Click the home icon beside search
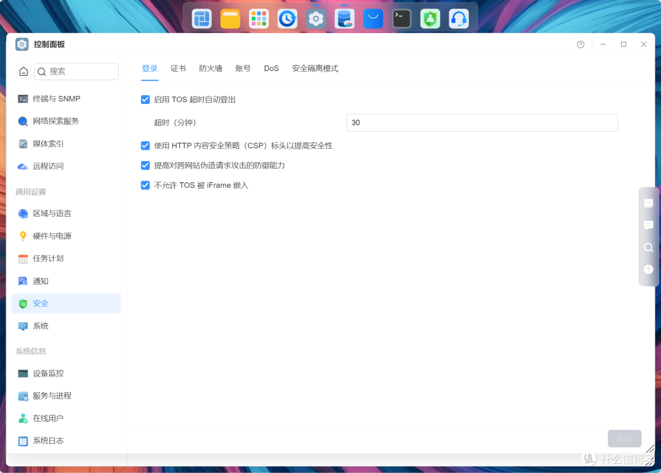This screenshot has height=473, width=661. (24, 71)
